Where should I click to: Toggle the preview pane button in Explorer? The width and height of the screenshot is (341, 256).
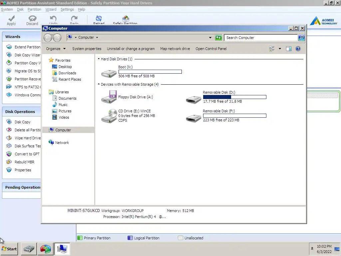[x=289, y=49]
